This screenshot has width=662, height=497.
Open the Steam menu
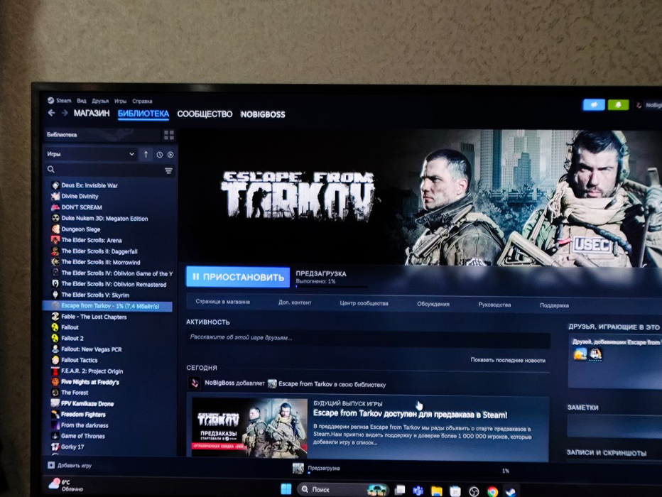[x=63, y=101]
